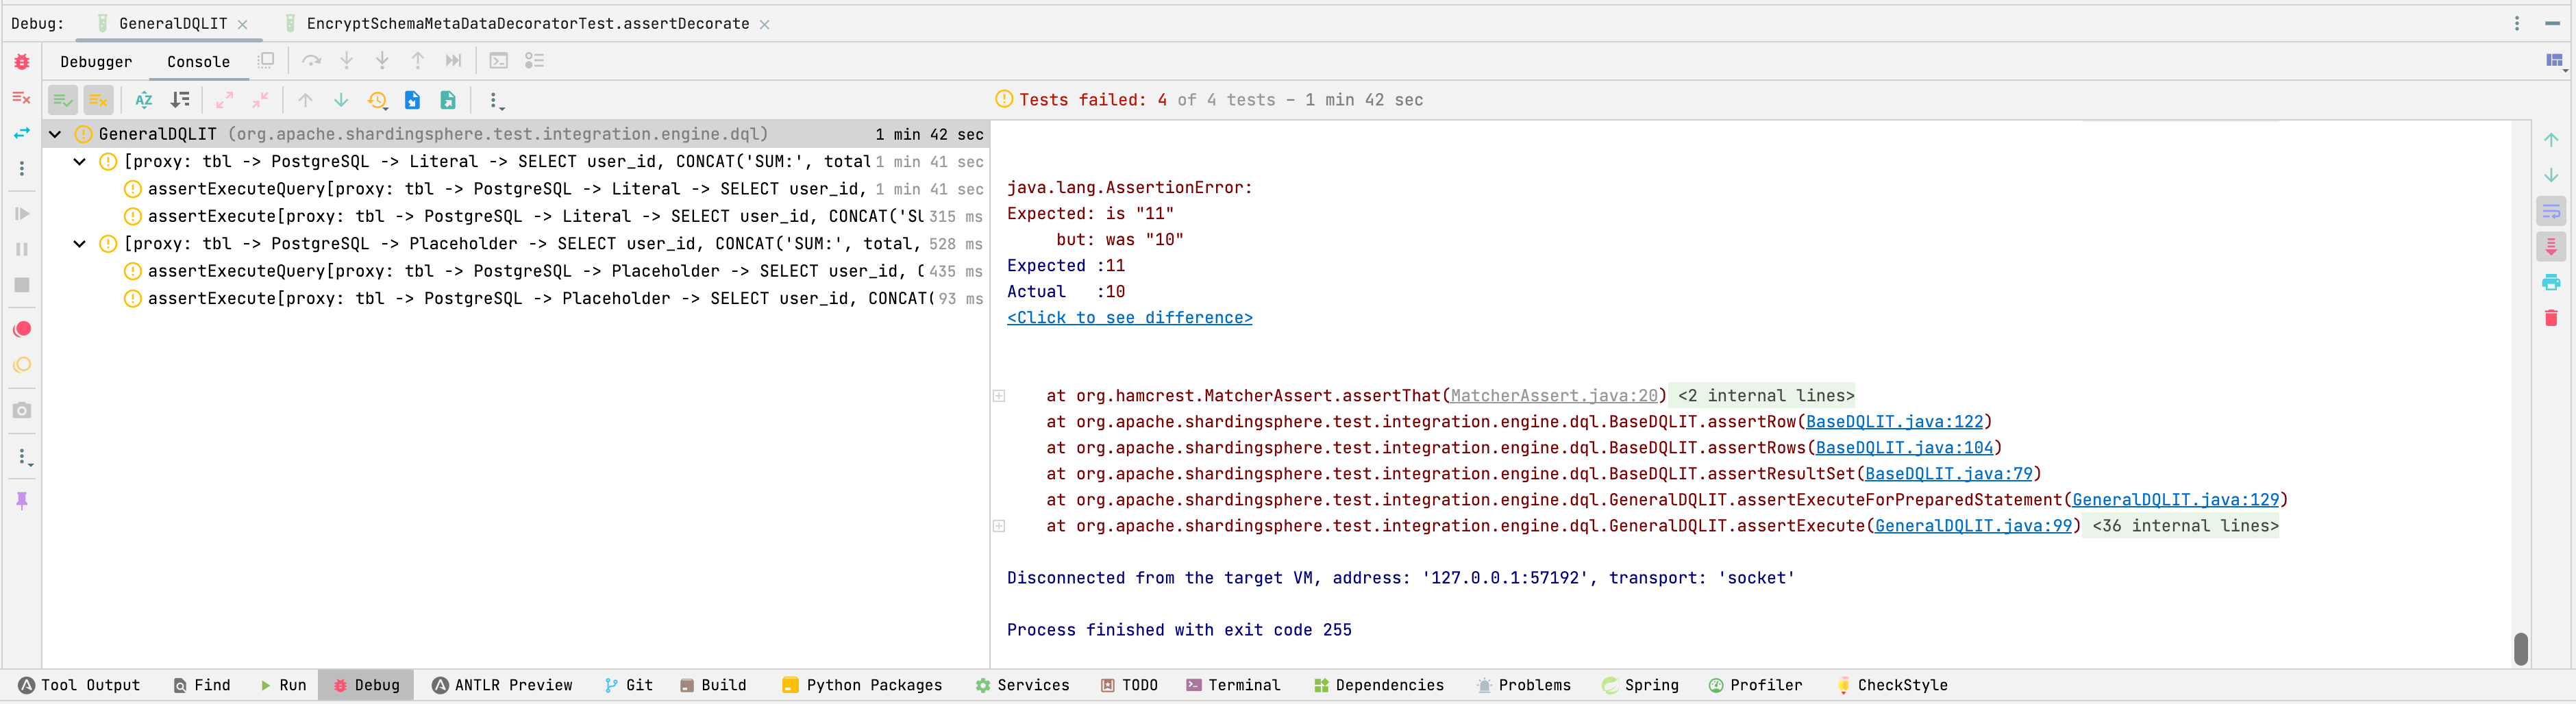Toggle soft-wrap in console output
This screenshot has height=704, width=2576.
[x=2551, y=211]
